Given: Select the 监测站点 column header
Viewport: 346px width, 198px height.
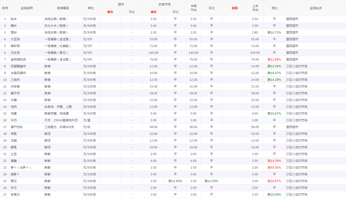Looking at the screenshot, I should tap(316, 8).
